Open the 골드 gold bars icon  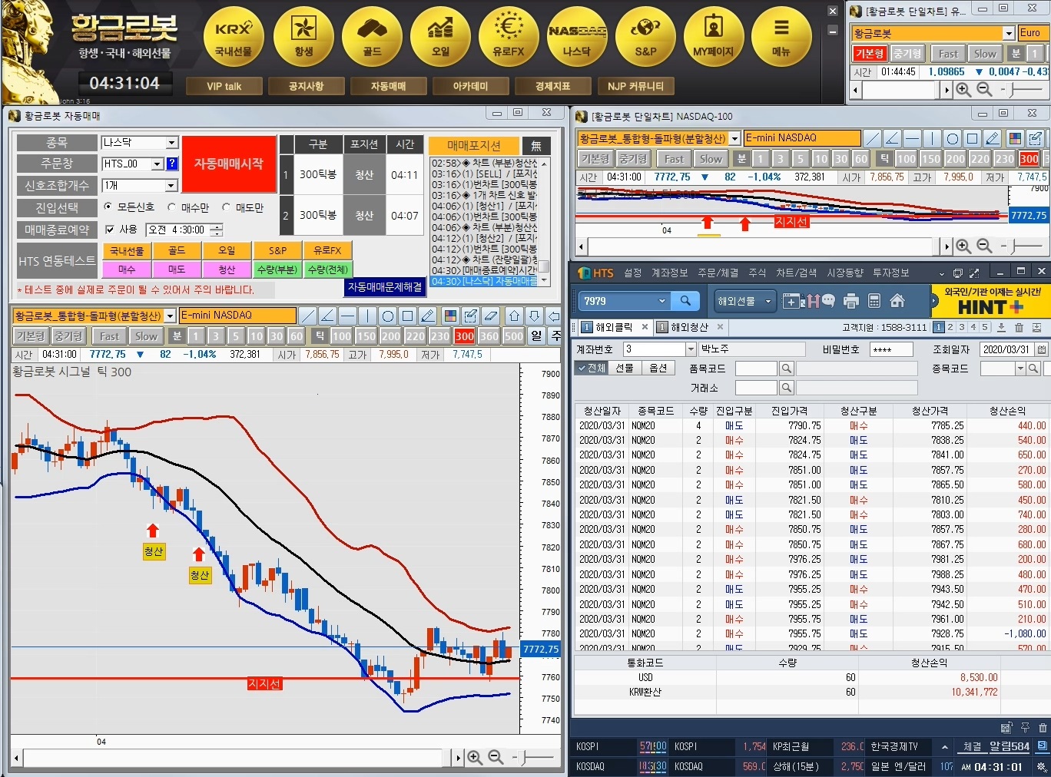(373, 37)
